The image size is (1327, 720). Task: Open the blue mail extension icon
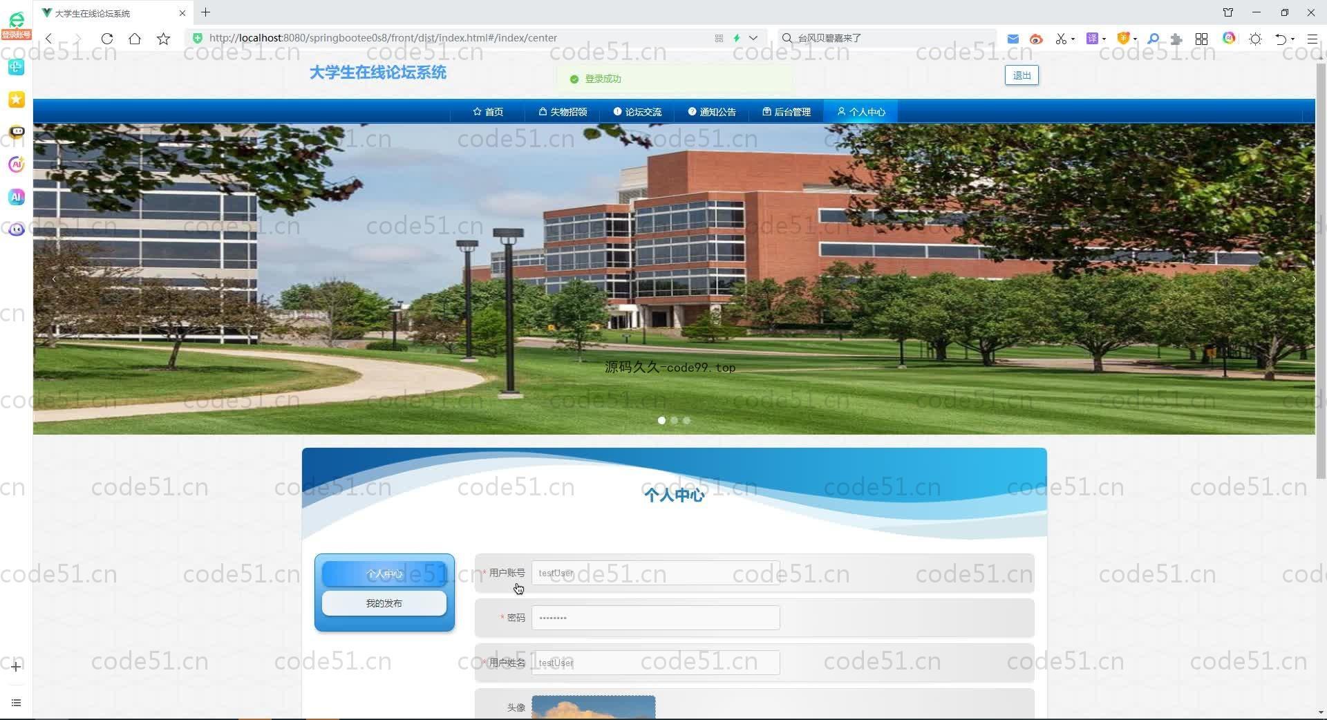[x=1013, y=39]
